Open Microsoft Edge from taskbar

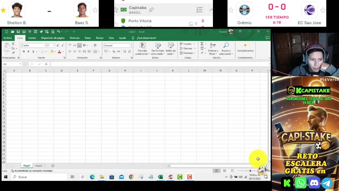[92, 177]
